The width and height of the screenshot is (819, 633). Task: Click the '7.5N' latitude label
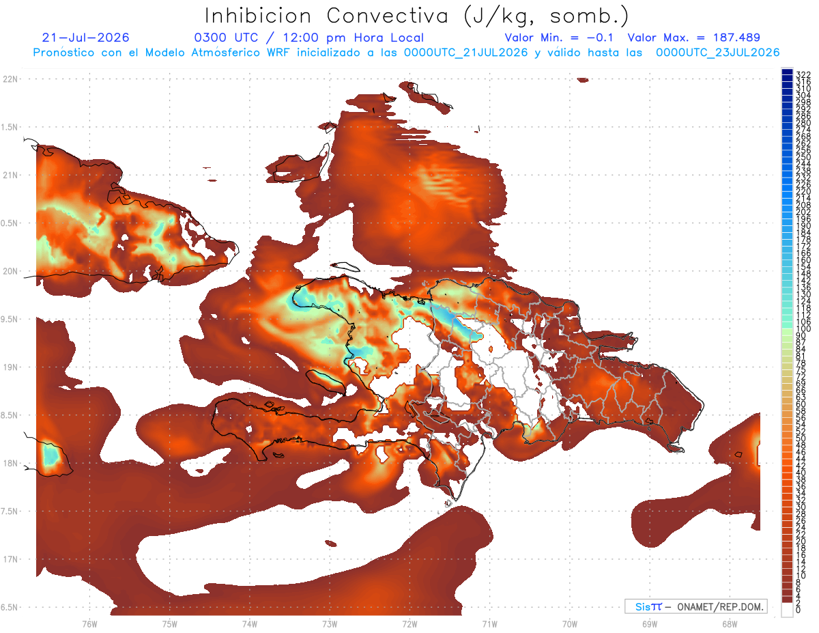coord(10,511)
